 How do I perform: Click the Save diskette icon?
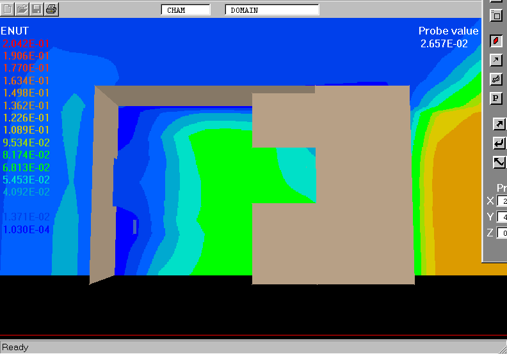37,9
